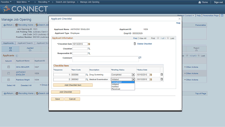Click spell check icon beside Comment box
225x127 pixels.
140,58
